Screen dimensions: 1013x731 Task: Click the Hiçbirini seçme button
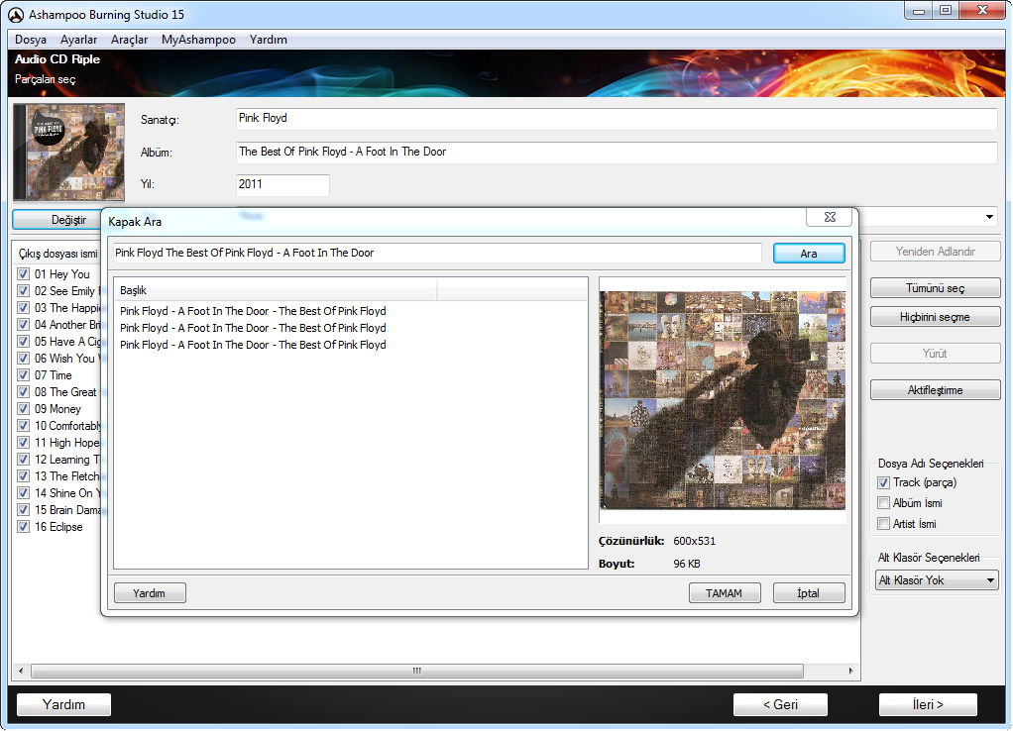point(935,316)
